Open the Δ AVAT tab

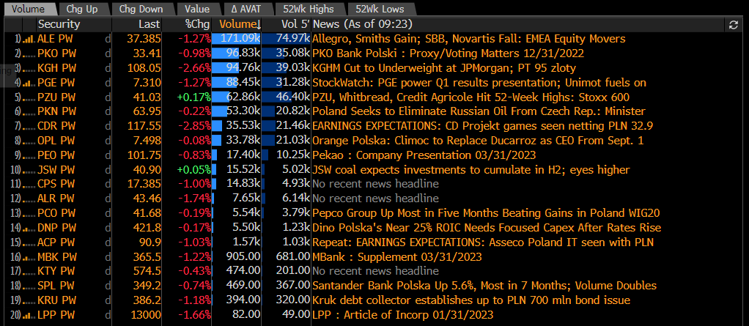point(245,9)
